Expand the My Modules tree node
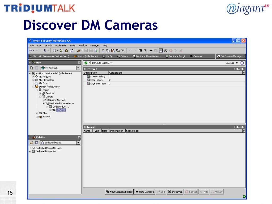This screenshot has width=272, height=204. (33, 77)
